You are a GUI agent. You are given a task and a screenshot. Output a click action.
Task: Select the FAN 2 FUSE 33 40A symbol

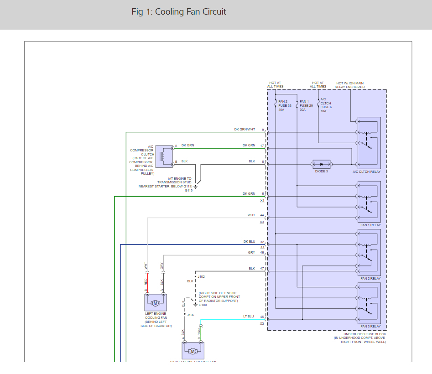(x=276, y=104)
